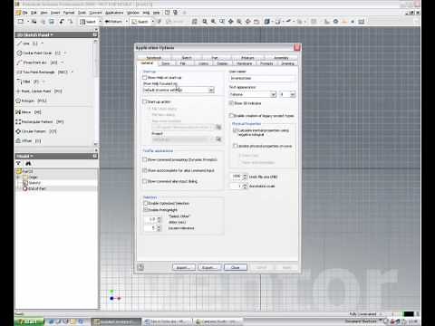
Task: Click the Close button in dialog
Action: [x=236, y=267]
